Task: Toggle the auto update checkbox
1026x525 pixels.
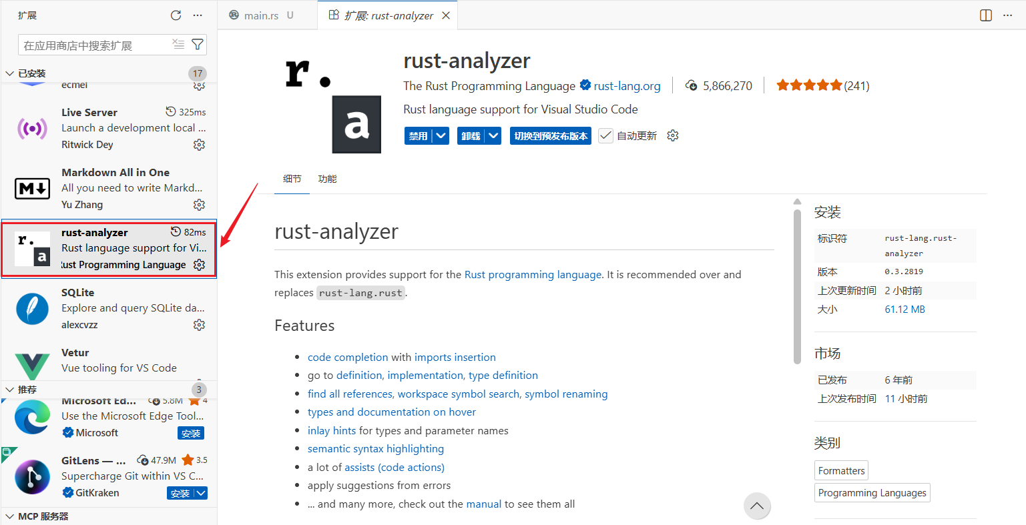Action: tap(605, 135)
